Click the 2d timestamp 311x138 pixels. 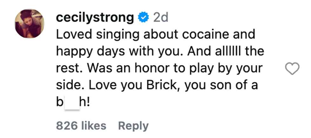161,18
